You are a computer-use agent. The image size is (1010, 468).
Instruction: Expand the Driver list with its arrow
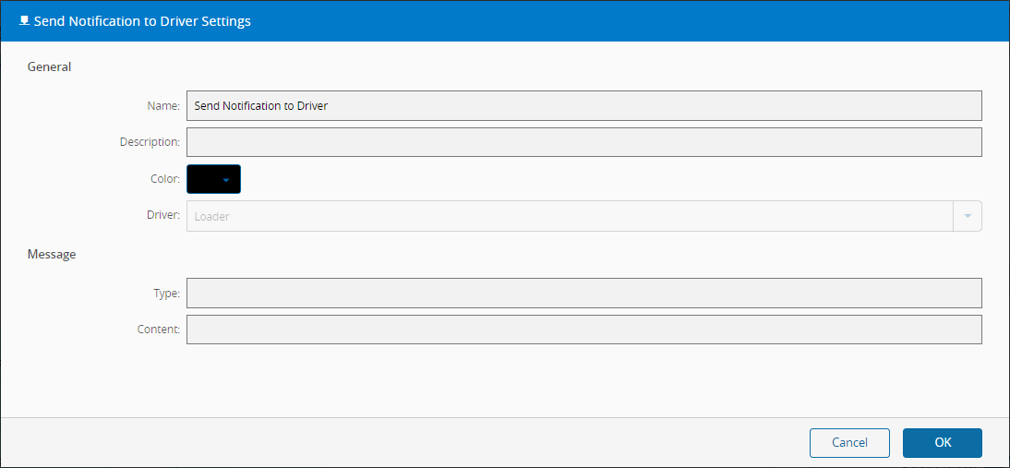968,216
